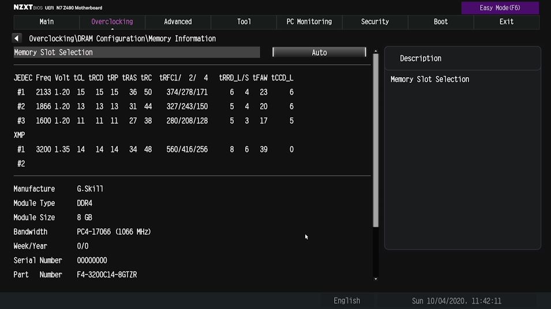
Task: Click the Module Type value DDR4
Action: click(x=84, y=203)
